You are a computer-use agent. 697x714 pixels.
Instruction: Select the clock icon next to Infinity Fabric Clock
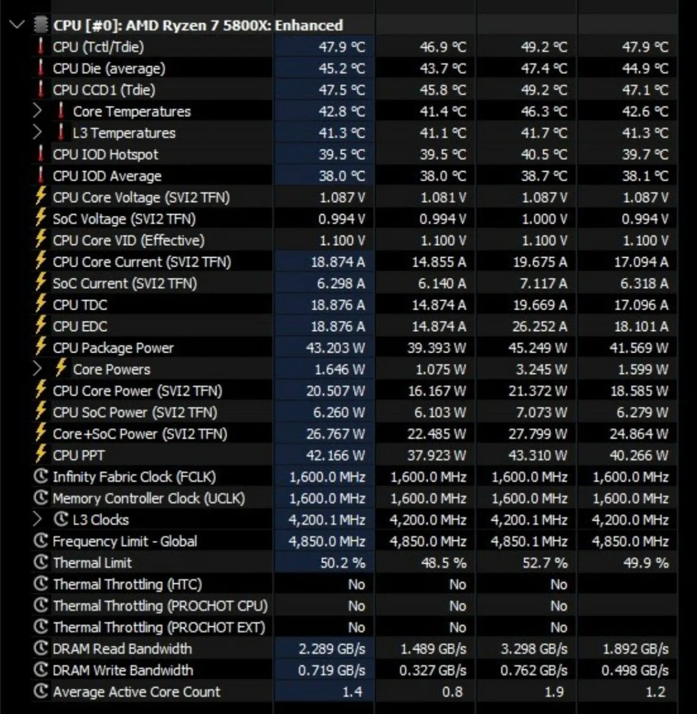click(x=40, y=477)
